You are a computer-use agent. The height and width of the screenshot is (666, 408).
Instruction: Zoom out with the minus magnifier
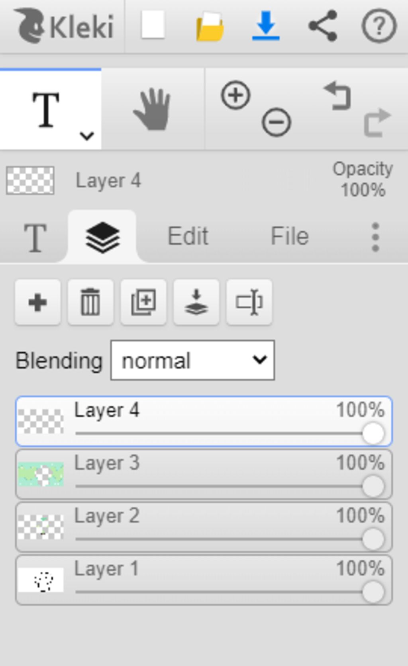point(276,122)
